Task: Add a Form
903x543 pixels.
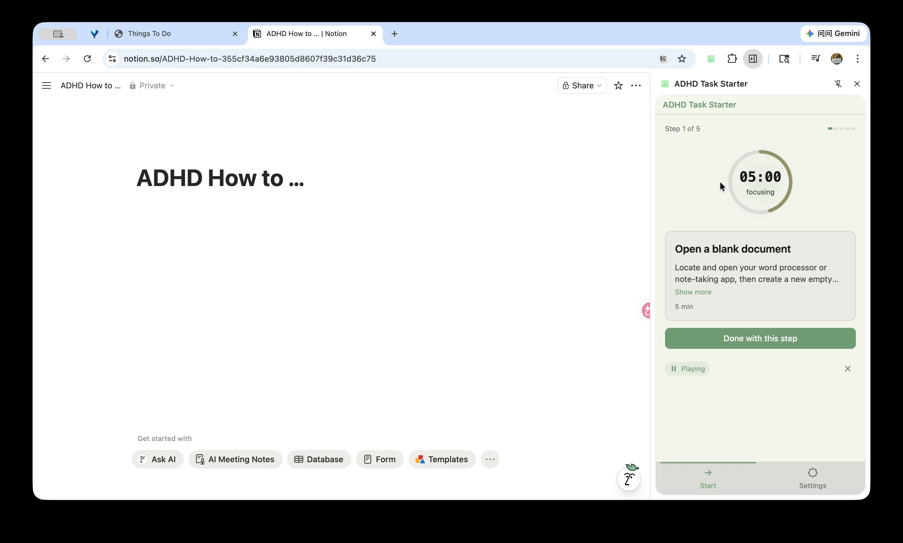Action: click(x=380, y=459)
